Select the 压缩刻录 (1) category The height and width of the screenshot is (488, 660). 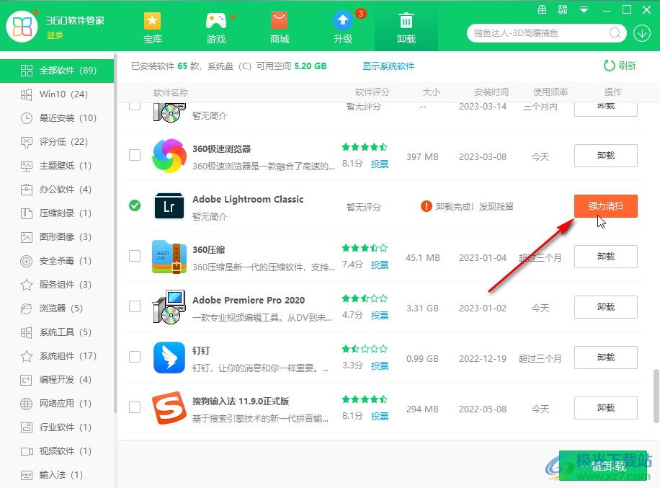pyautogui.click(x=57, y=213)
